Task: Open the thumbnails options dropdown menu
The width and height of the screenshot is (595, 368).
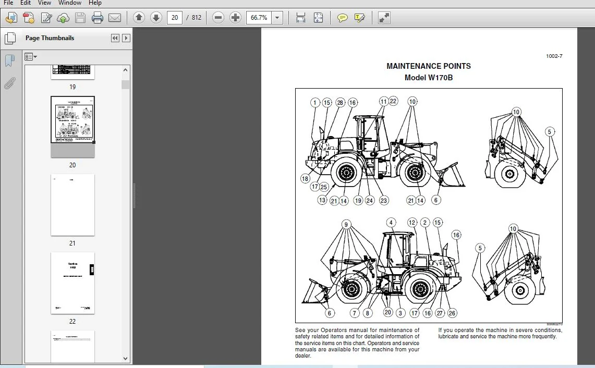Action: pyautogui.click(x=30, y=57)
